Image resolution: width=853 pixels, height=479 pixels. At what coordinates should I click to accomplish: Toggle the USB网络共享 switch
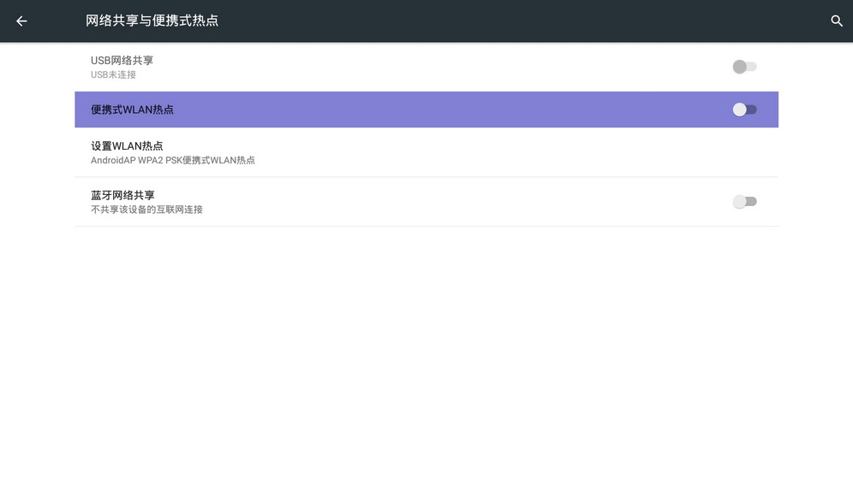coord(744,67)
